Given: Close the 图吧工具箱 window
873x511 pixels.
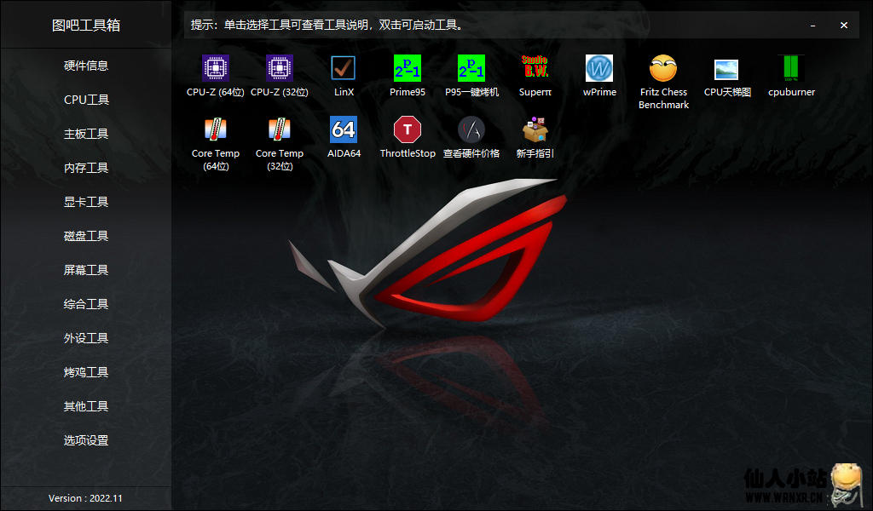Looking at the screenshot, I should tap(844, 25).
